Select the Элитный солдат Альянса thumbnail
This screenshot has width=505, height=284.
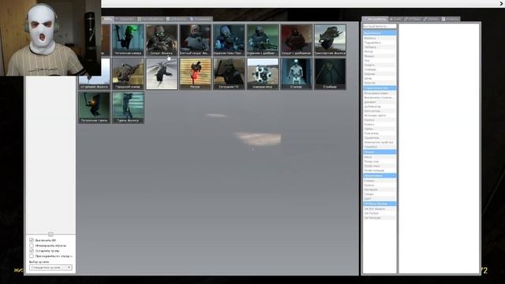(x=196, y=40)
